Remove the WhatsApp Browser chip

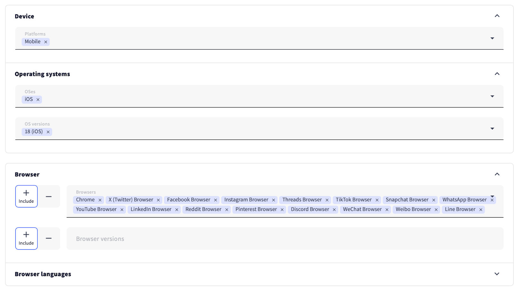click(492, 200)
